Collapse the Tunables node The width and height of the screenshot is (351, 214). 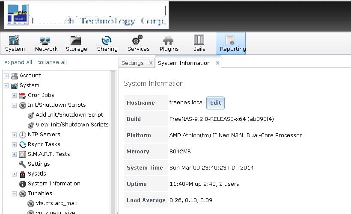coord(14,194)
